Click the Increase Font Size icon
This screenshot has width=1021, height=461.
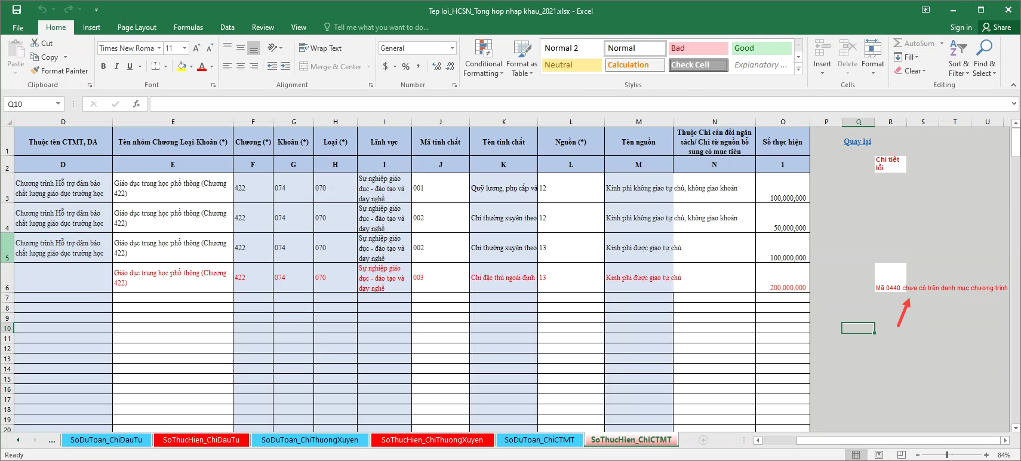coord(196,48)
